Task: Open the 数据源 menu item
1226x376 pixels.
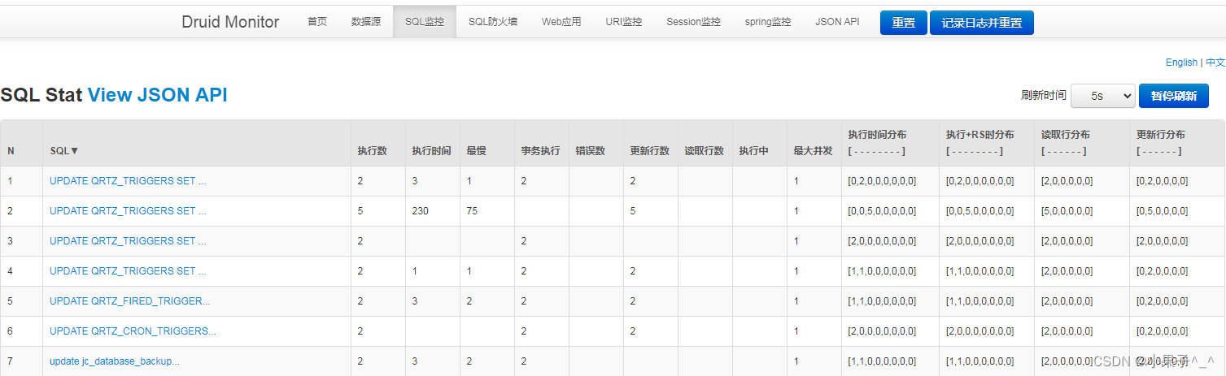Action: click(x=366, y=22)
